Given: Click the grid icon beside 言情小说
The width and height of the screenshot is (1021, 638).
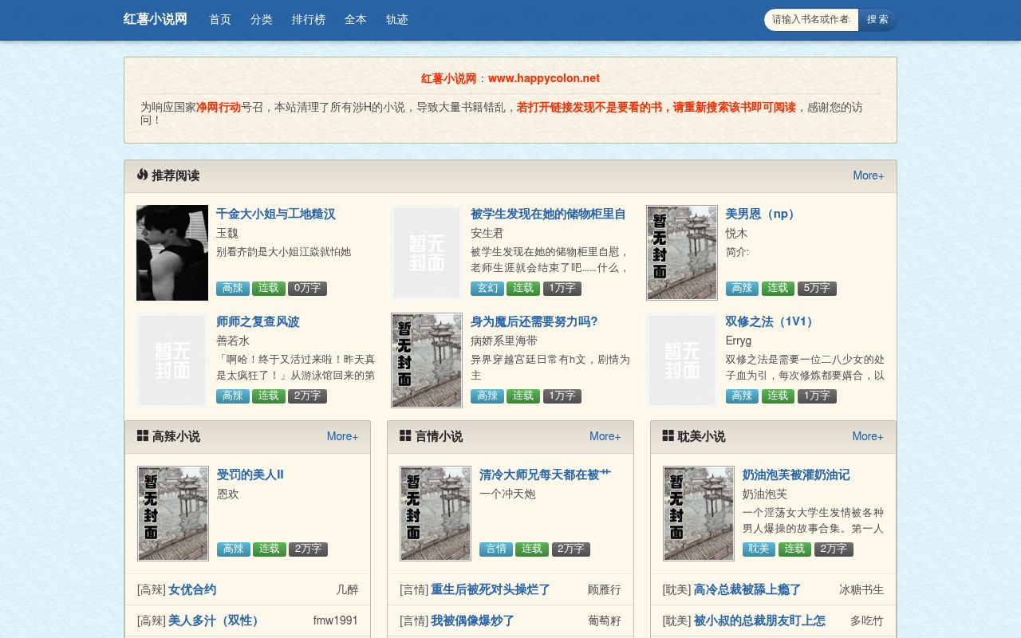Looking at the screenshot, I should click(x=405, y=435).
